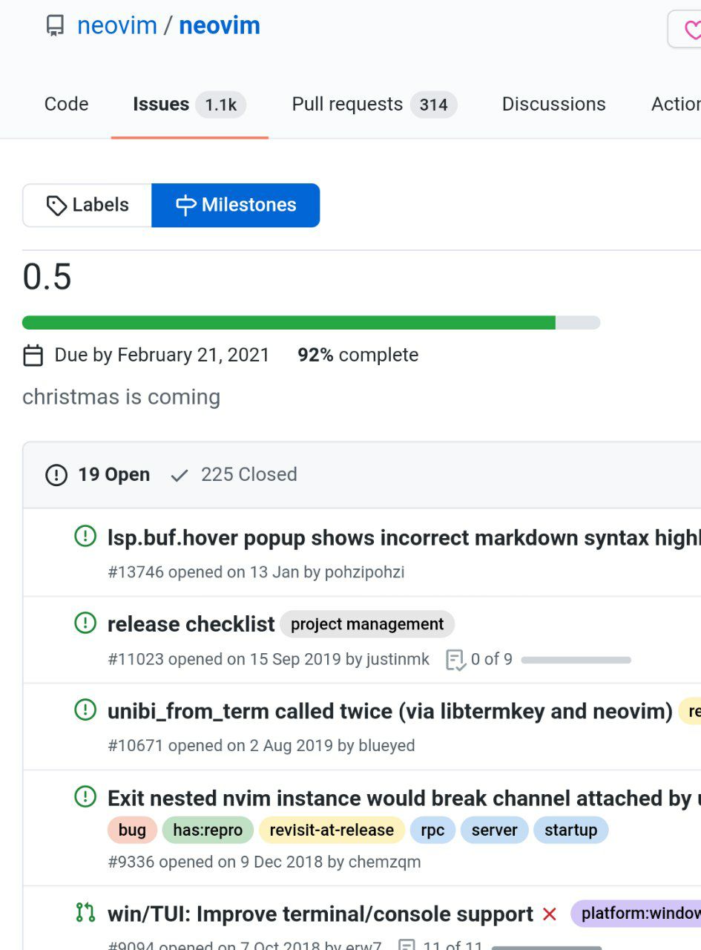Show the 19 Open issues
Image resolution: width=701 pixels, height=950 pixels.
coord(98,475)
